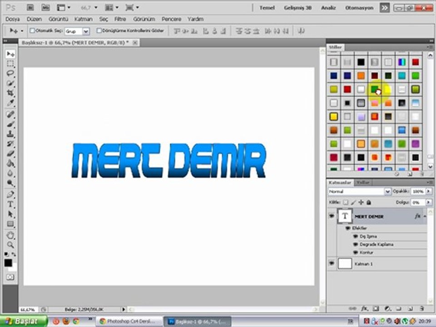Select the Brush tool
Screen dimensions: 436x327
tap(10, 124)
